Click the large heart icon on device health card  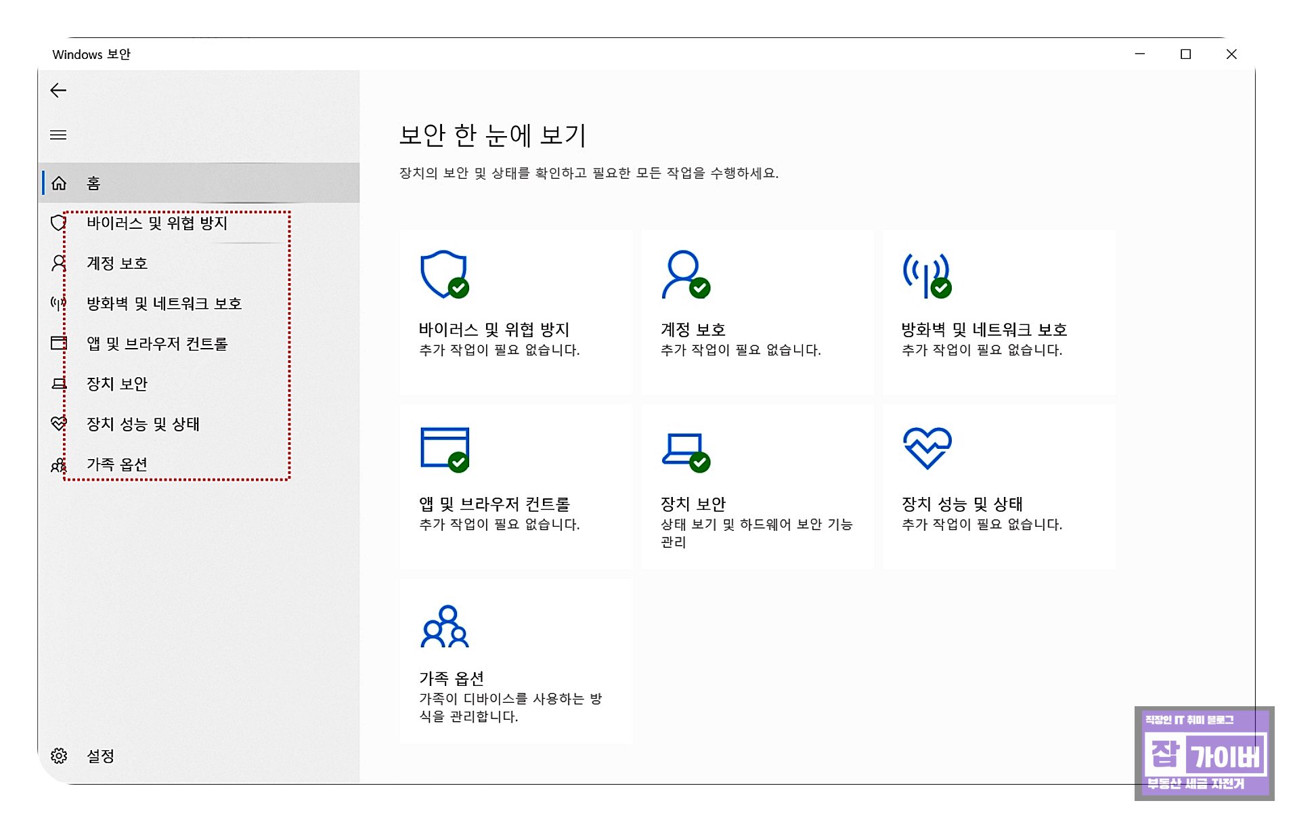927,448
